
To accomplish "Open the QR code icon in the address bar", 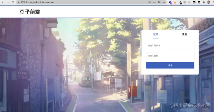I will pyautogui.click(x=150, y=2).
